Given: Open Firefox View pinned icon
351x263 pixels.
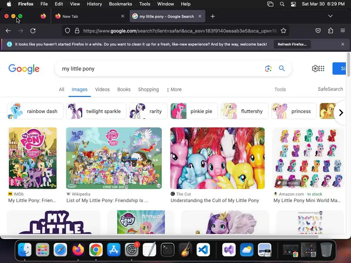Looking at the screenshot, I should tap(43, 16).
